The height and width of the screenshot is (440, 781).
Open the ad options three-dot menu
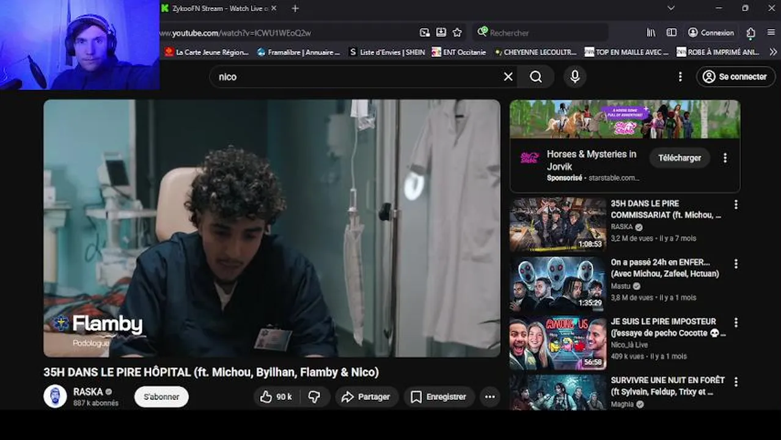tap(725, 158)
